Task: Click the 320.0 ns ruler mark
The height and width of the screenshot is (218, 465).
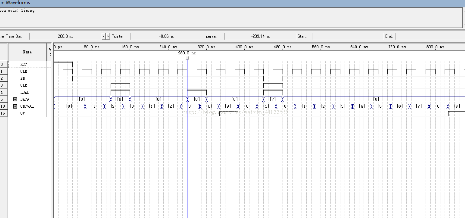Action: [207, 47]
